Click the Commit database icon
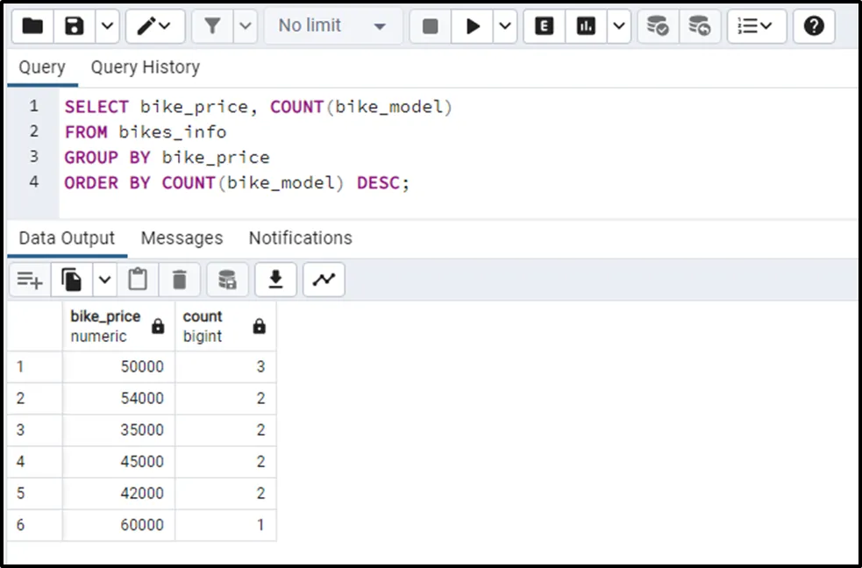 pos(658,26)
